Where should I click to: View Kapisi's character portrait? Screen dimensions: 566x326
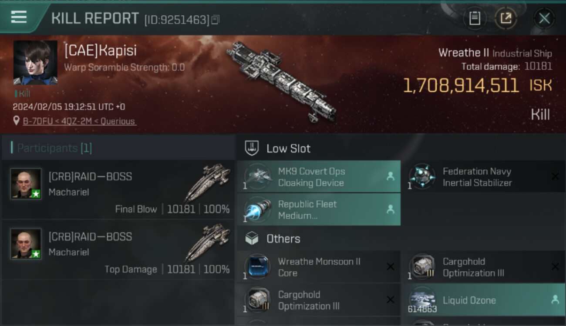[x=35, y=63]
